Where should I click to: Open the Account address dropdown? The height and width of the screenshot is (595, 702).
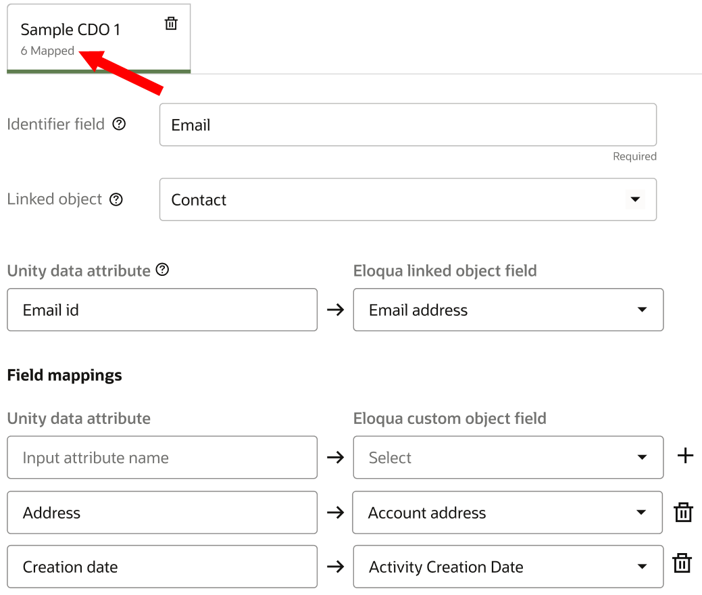tap(641, 513)
